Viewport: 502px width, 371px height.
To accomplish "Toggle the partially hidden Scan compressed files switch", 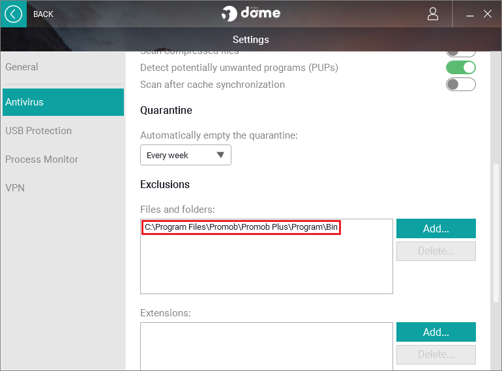I will (x=461, y=53).
